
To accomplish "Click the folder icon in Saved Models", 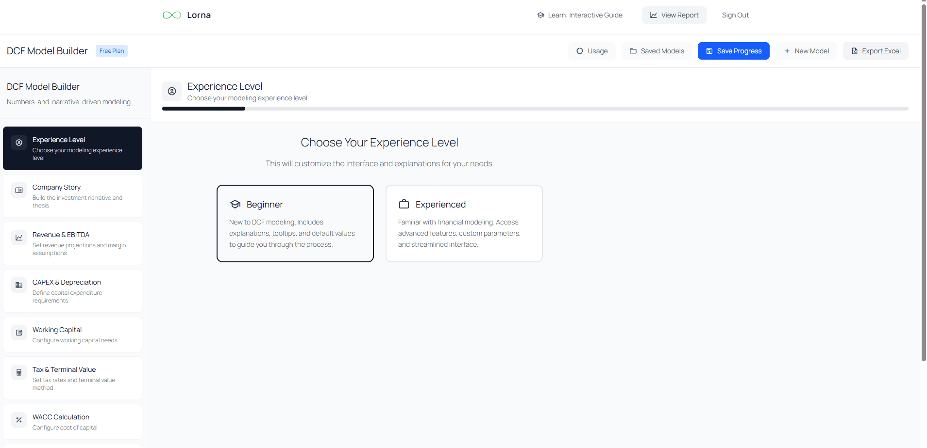I will pyautogui.click(x=633, y=51).
